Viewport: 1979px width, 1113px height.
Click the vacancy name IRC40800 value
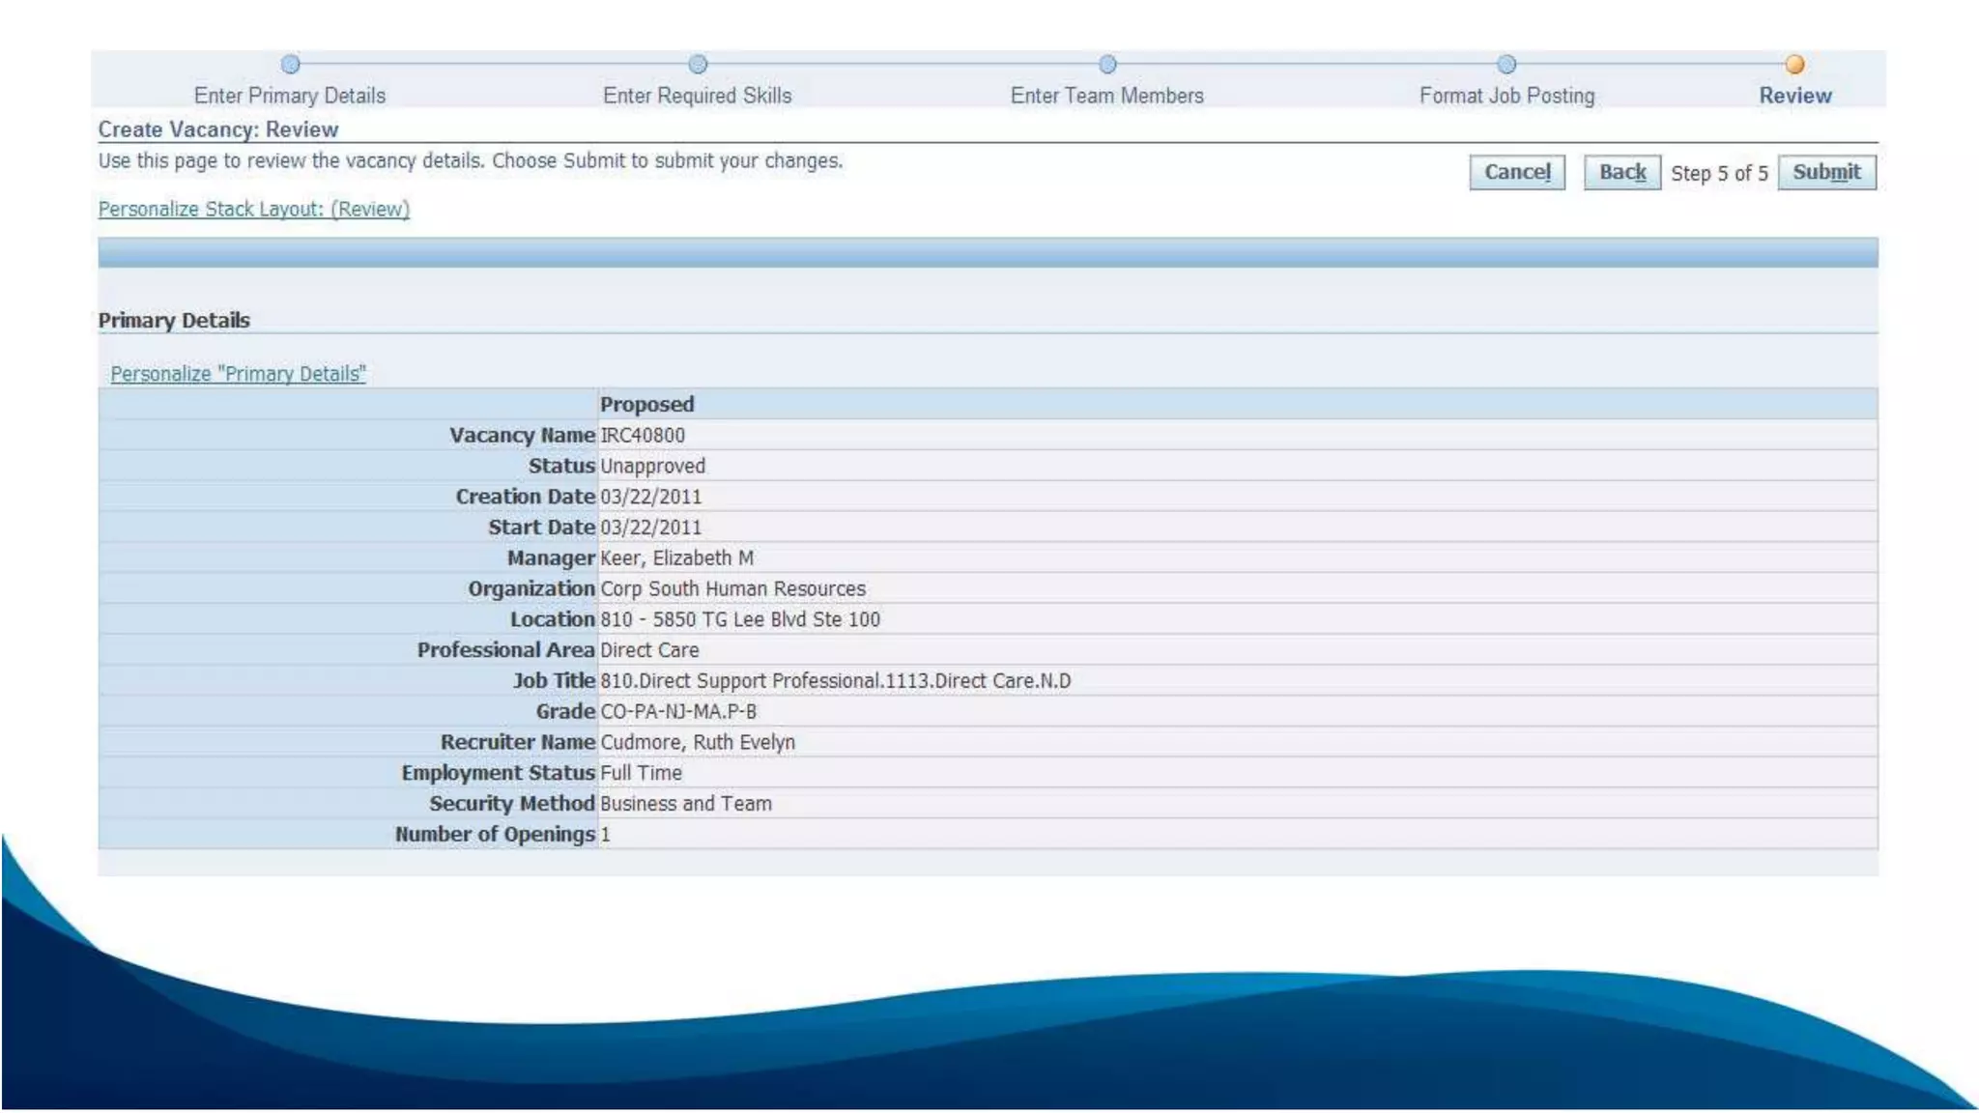coord(643,436)
